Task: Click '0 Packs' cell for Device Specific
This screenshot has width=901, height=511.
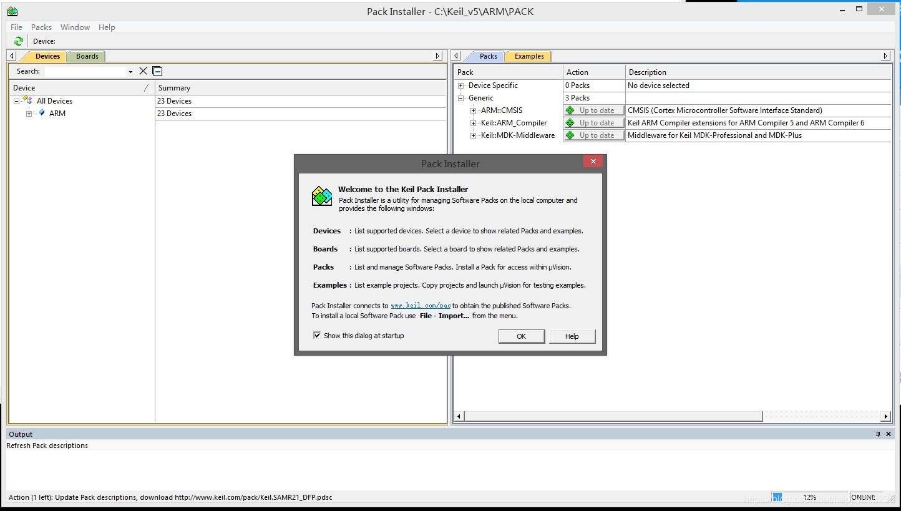Action: click(x=594, y=85)
